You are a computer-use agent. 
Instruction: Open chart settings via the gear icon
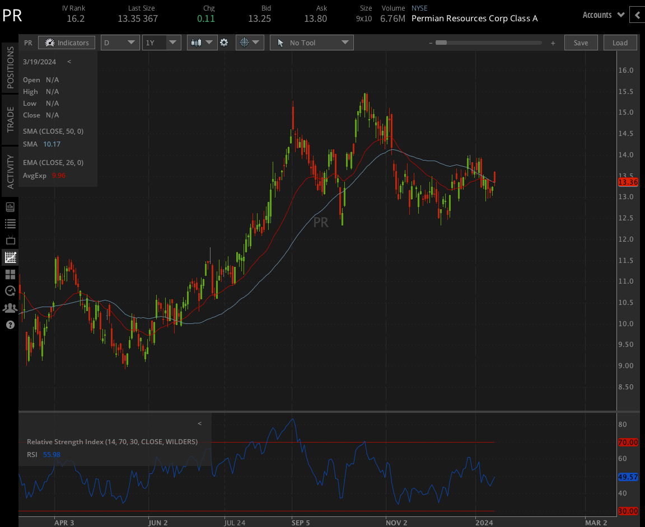click(225, 42)
